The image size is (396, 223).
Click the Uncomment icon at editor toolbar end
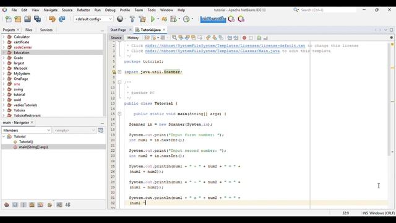coord(265,38)
